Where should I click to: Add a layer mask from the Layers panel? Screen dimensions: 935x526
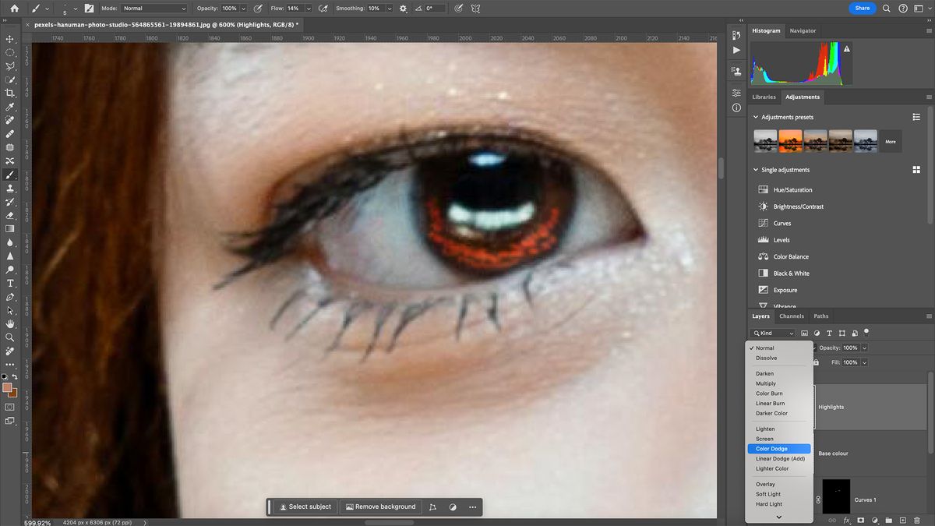click(x=860, y=520)
